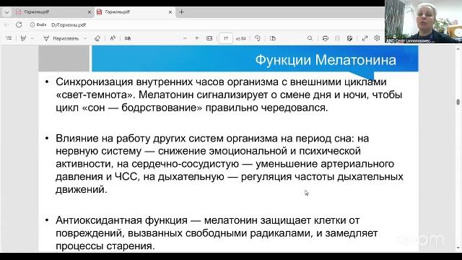Save the PDF file
The height and width of the screenshot is (260, 462).
337,38
